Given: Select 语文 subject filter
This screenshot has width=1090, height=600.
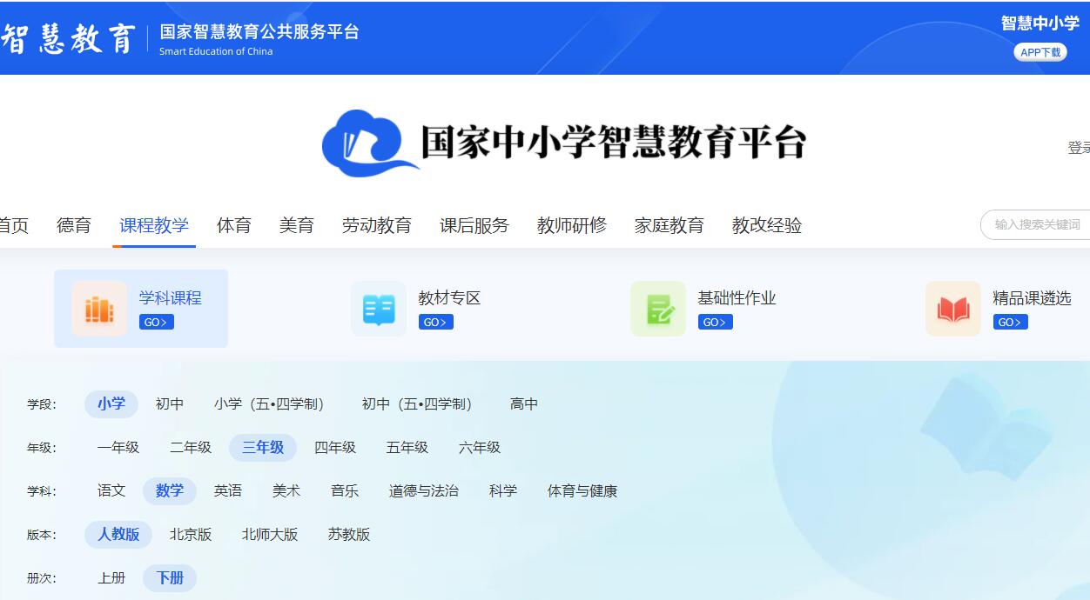Looking at the screenshot, I should [x=111, y=491].
